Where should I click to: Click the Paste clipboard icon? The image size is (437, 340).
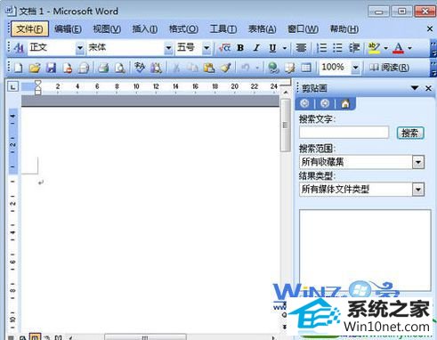pyautogui.click(x=209, y=68)
